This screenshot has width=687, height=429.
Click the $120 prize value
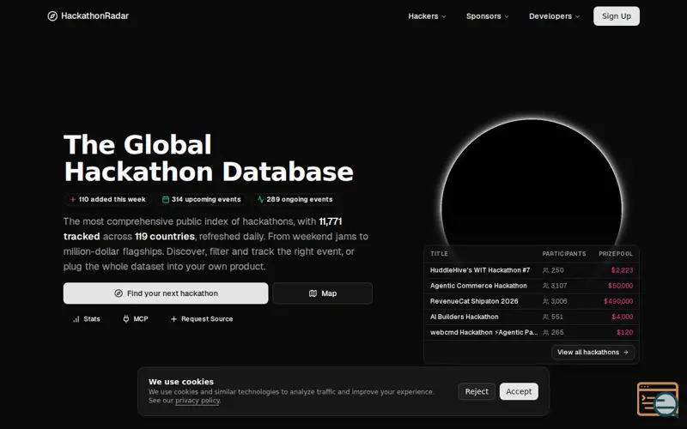click(x=625, y=333)
